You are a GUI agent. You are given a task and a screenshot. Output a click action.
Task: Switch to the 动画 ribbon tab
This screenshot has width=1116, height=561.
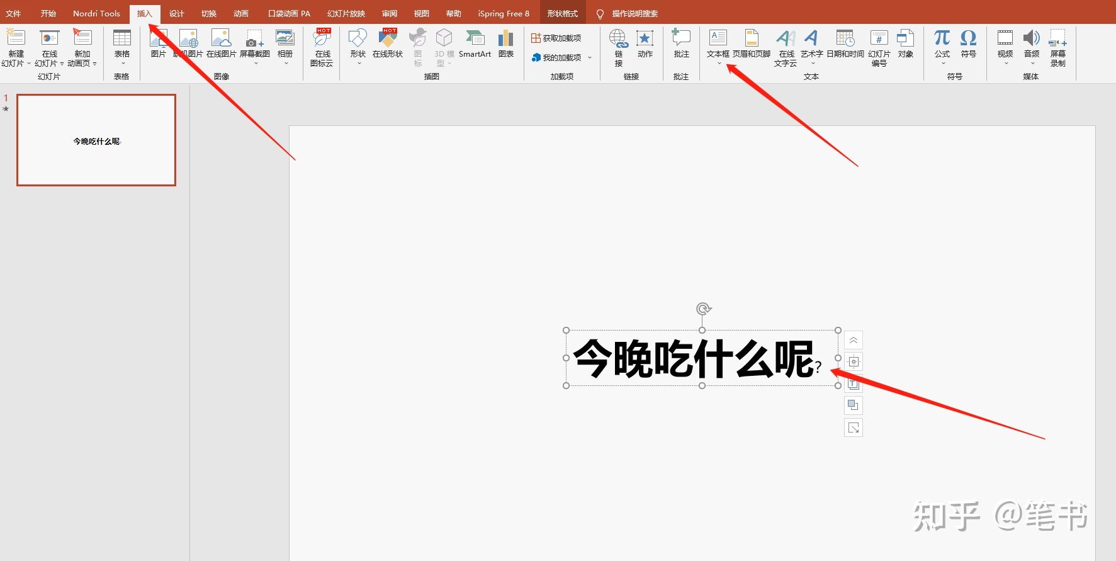(x=241, y=13)
